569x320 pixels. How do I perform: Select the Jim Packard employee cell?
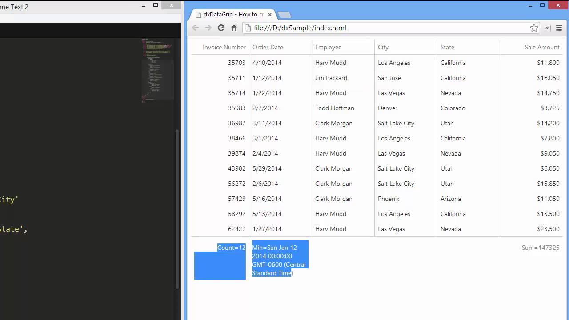[331, 78]
